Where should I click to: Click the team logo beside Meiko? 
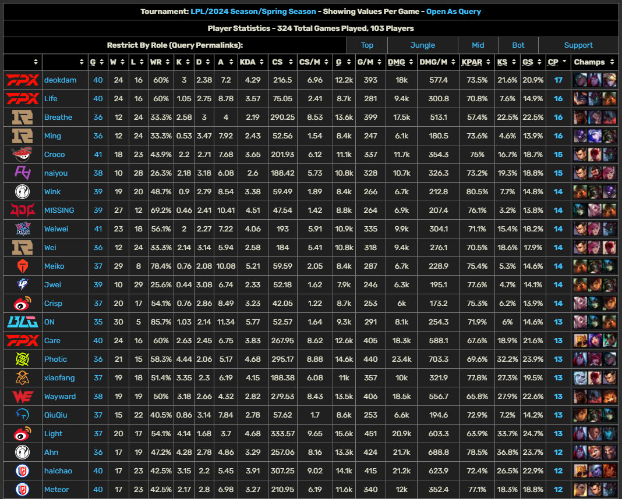pos(22,266)
